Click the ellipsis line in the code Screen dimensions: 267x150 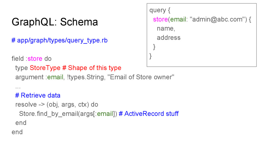[x=18, y=87]
